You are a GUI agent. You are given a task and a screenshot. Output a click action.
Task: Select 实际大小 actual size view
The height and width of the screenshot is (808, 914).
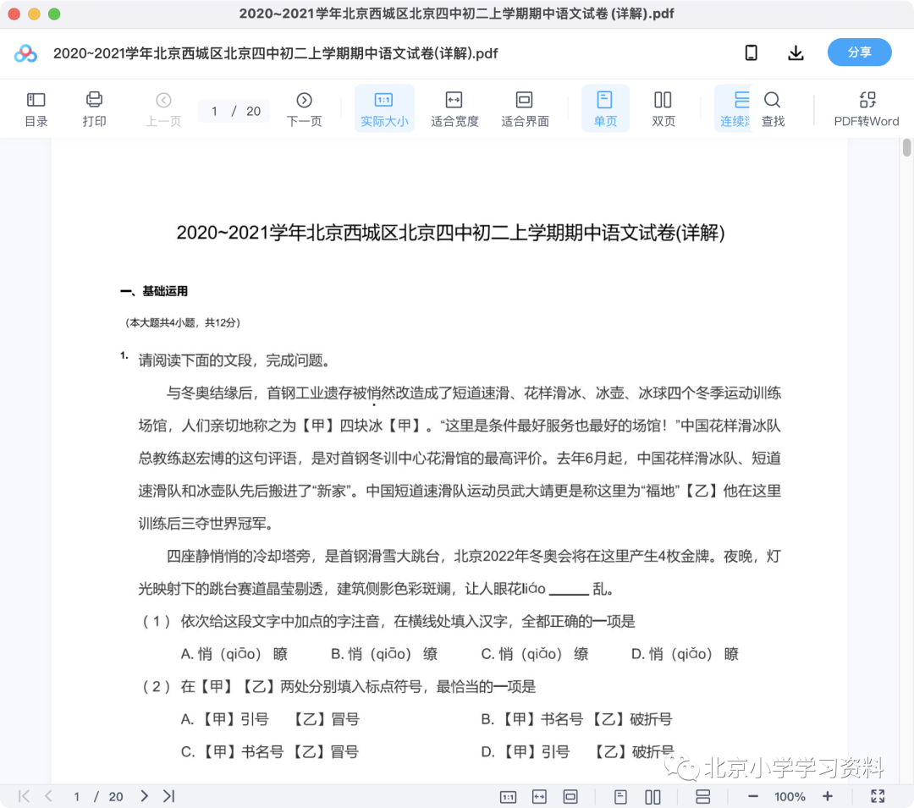coord(384,109)
